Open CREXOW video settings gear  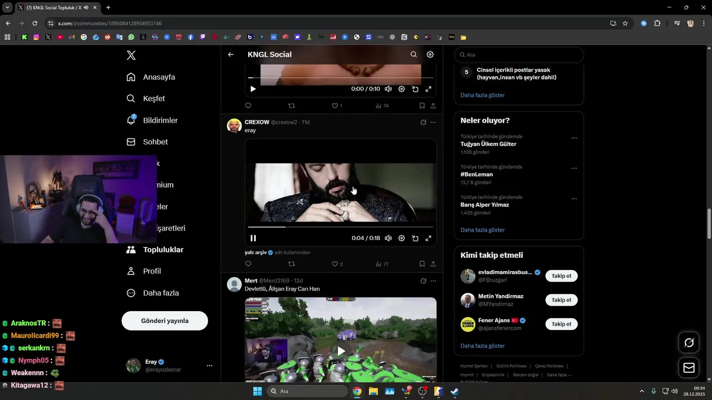tap(402, 238)
